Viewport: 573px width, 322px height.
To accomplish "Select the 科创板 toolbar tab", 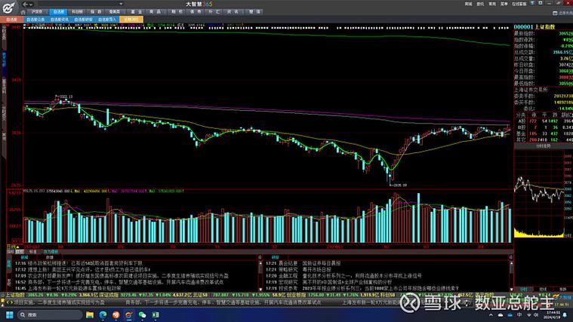I will click(78, 12).
